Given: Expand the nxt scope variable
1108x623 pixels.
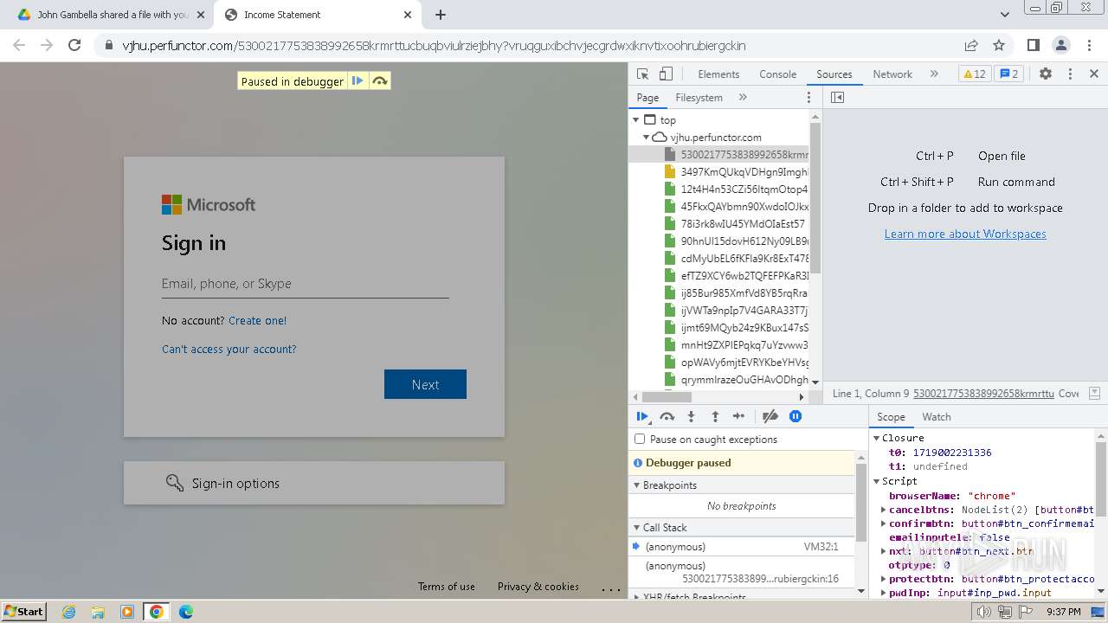Looking at the screenshot, I should pyautogui.click(x=884, y=552).
